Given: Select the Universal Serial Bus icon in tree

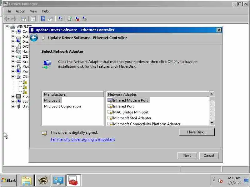Looking at the screenshot, I should [x=19, y=106].
